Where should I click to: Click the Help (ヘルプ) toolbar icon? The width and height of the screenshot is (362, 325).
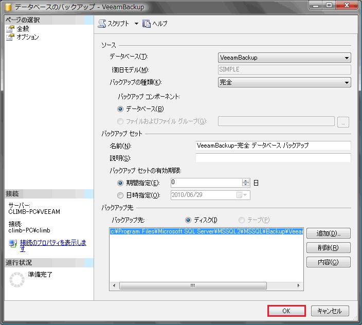pyautogui.click(x=147, y=24)
